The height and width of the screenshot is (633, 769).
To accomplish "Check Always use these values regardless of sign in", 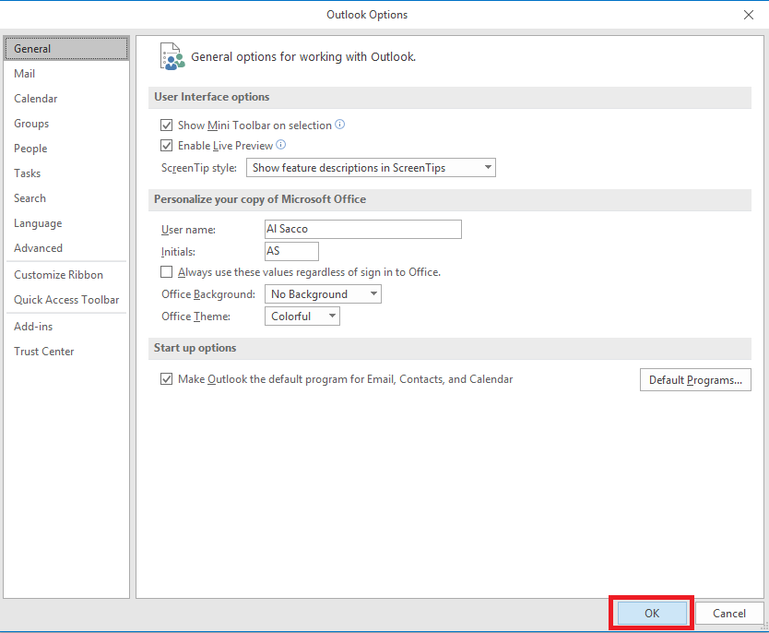I will point(167,271).
